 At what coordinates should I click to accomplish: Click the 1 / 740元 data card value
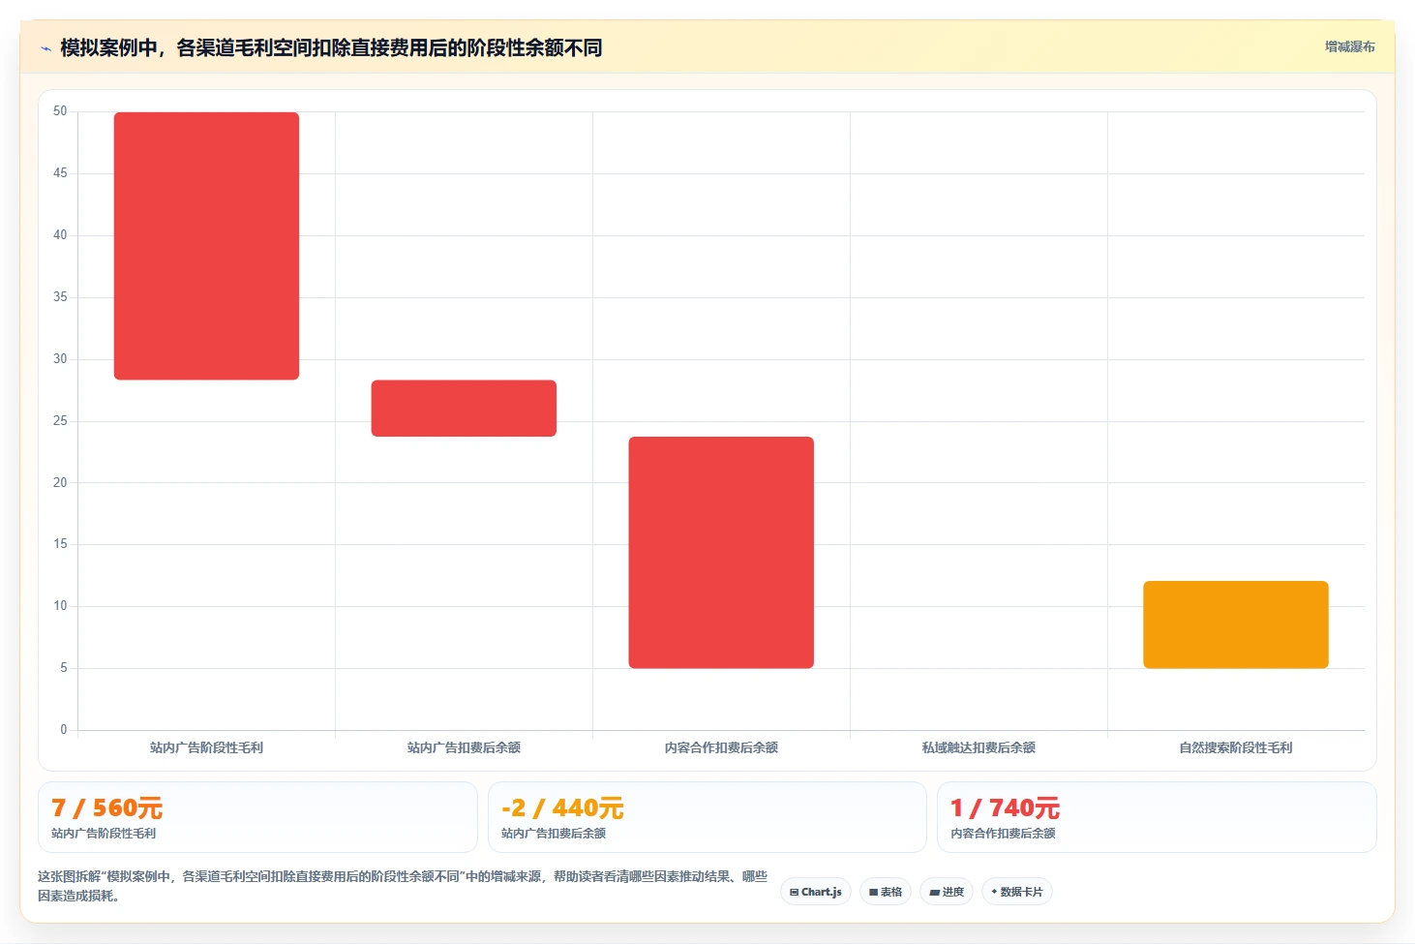1005,807
